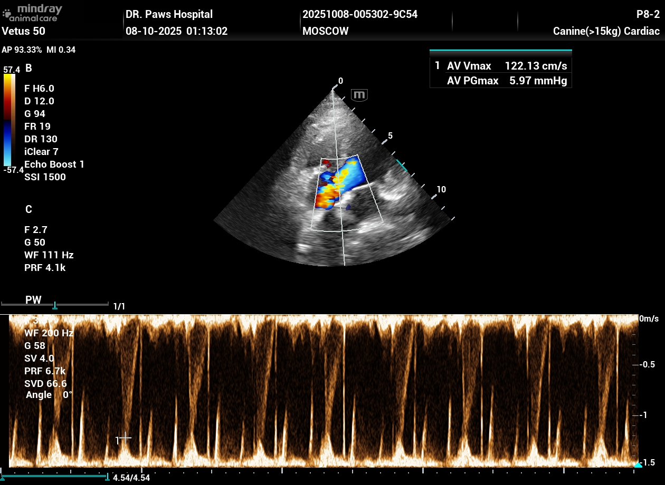
Task: Click the cyan baseline arrow at spectrum bottom right
Action: pyautogui.click(x=638, y=464)
